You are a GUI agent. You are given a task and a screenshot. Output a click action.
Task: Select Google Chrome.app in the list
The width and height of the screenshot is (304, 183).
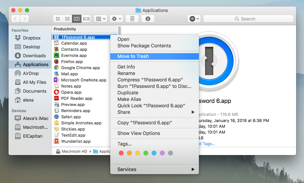(80, 68)
